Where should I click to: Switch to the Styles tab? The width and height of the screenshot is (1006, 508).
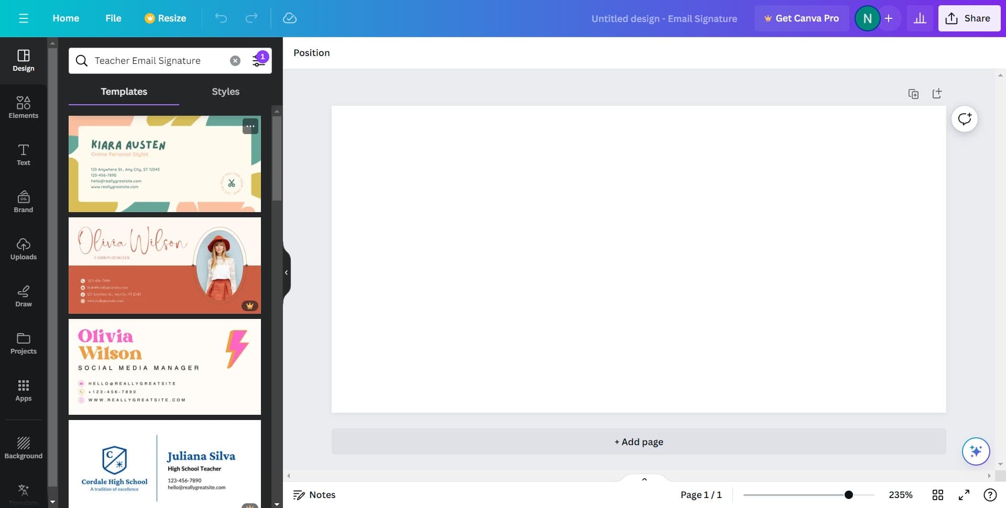pos(225,91)
